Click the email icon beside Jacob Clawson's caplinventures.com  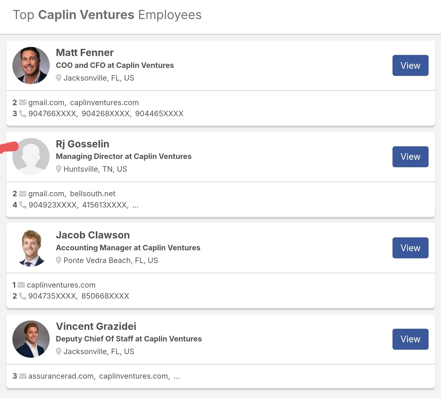[x=21, y=285]
